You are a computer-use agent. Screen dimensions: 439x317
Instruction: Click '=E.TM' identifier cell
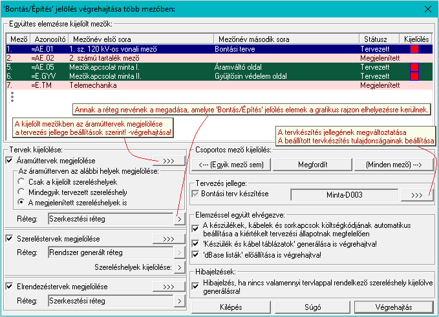click(x=41, y=85)
